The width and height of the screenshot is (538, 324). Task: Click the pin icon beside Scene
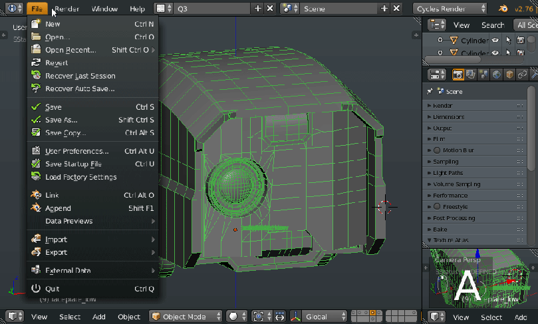tap(430, 91)
